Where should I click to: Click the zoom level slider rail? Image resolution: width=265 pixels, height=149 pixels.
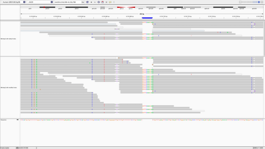(251, 2)
